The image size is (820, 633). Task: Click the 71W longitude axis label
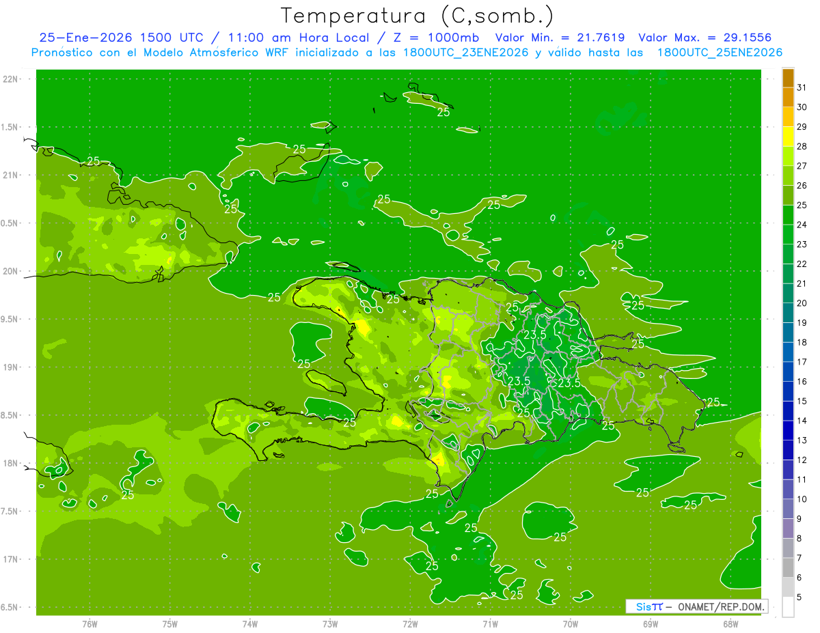[490, 624]
